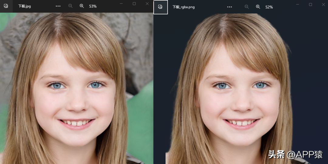Click the 下载.jpg file name title
This screenshot has height=164, width=328.
[x=25, y=6]
